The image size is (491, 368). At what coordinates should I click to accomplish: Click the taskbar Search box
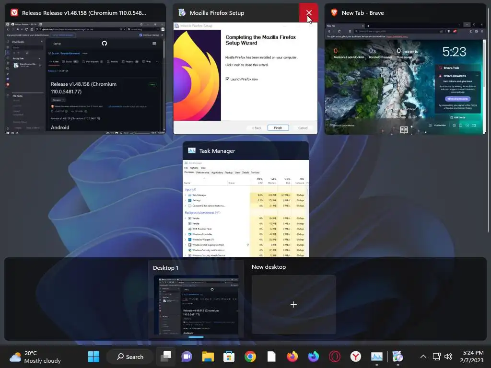[x=130, y=356]
